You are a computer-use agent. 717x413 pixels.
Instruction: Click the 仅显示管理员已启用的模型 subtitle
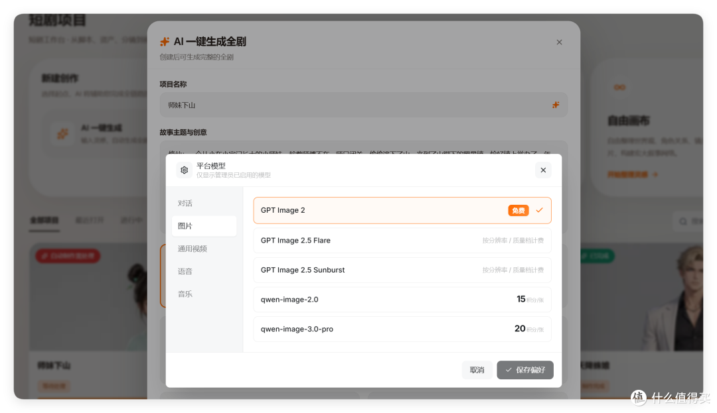[234, 175]
